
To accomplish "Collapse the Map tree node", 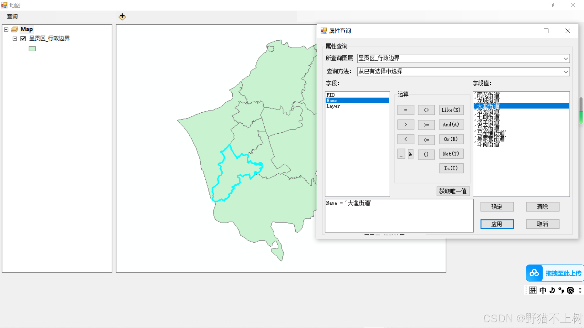I will [6, 29].
